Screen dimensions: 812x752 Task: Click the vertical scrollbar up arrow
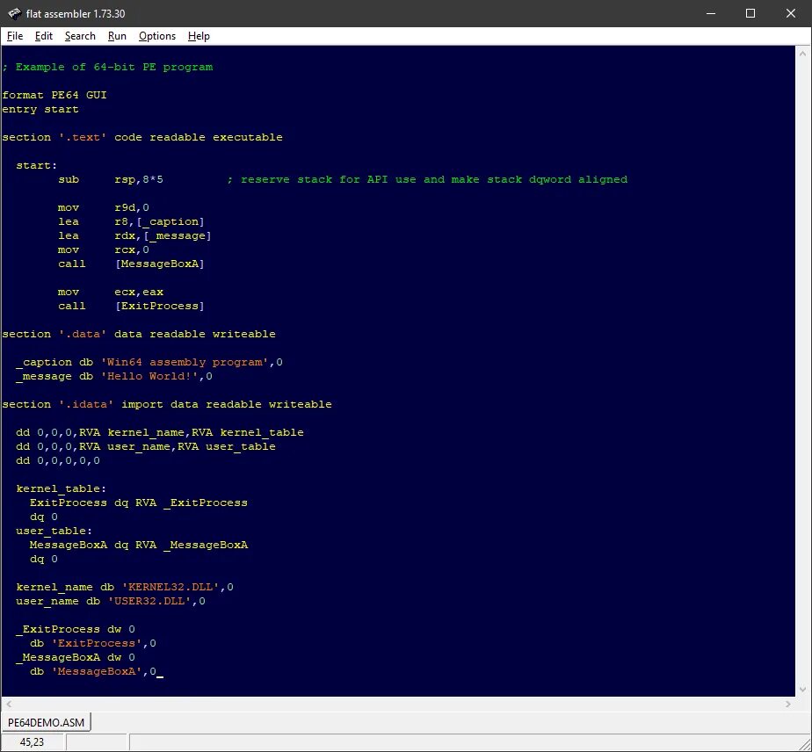(x=802, y=53)
